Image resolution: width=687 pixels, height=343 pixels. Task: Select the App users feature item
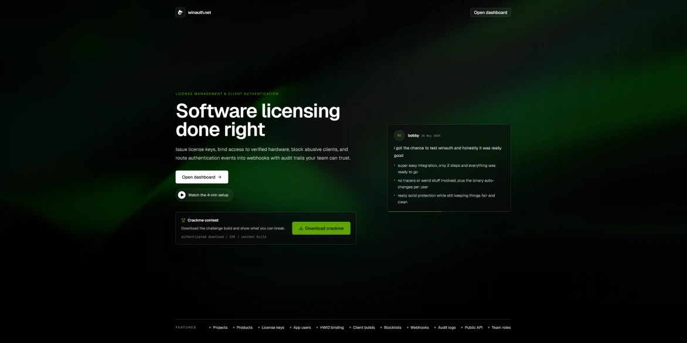[302, 328]
